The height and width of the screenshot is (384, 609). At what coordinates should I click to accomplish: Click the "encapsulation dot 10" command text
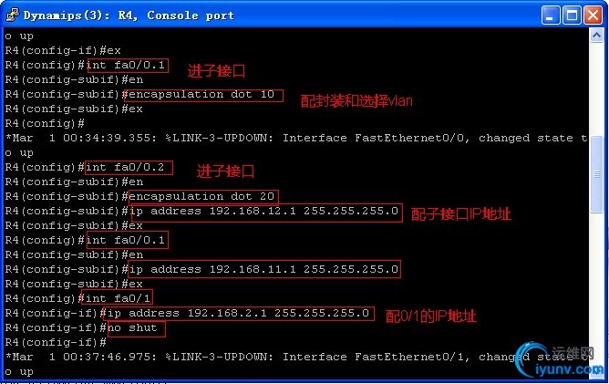206,94
